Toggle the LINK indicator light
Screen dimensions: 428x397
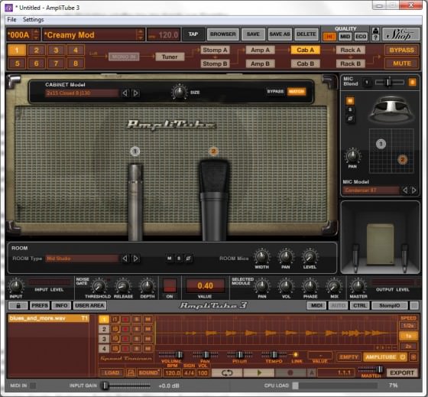pyautogui.click(x=295, y=355)
